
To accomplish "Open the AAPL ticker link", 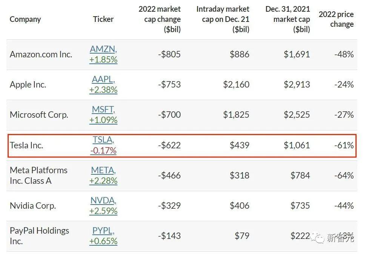I will click(x=103, y=80).
